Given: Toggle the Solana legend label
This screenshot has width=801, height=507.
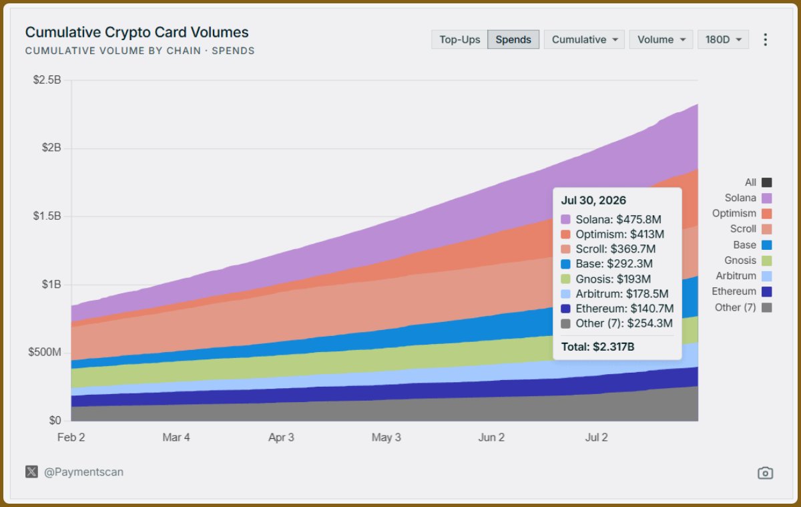Looking at the screenshot, I should tap(740, 198).
